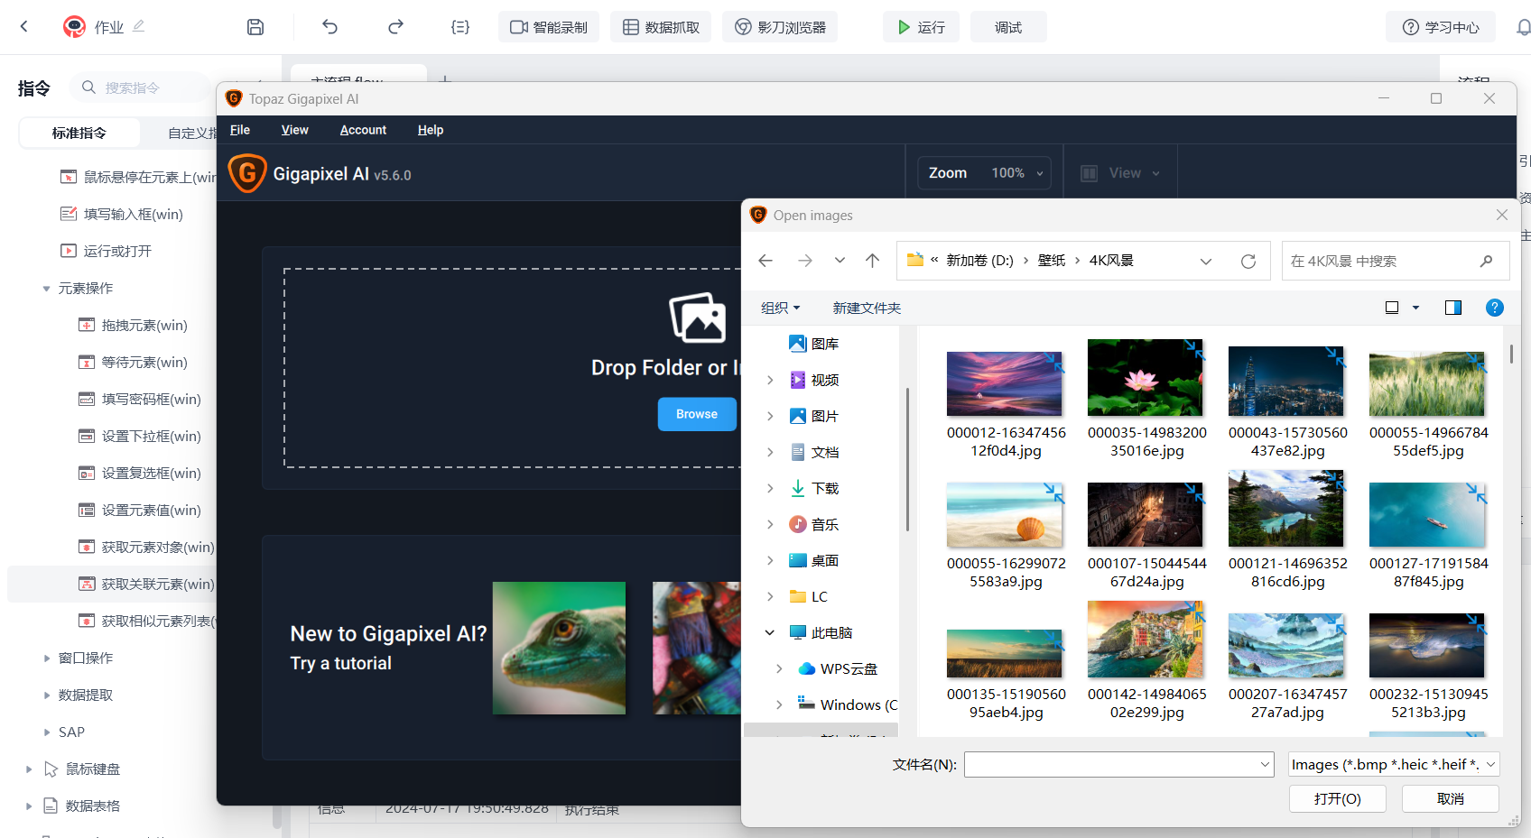Go up one folder level in the dialog
1531x838 pixels.
coord(872,261)
